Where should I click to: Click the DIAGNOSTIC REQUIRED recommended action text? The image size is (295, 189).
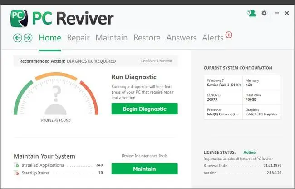(91, 61)
